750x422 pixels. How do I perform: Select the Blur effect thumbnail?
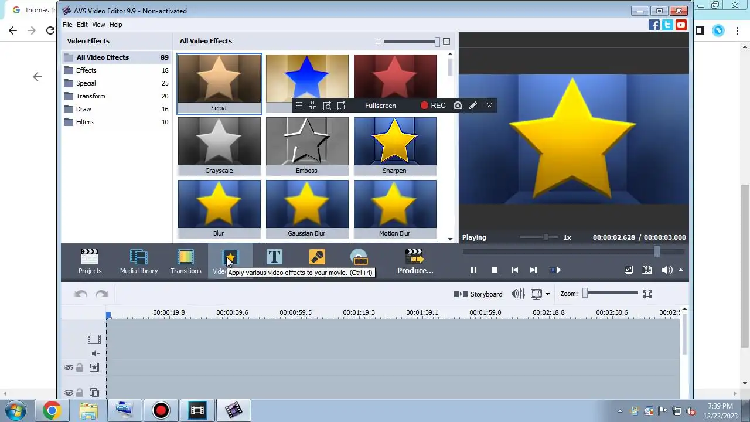[x=219, y=209]
